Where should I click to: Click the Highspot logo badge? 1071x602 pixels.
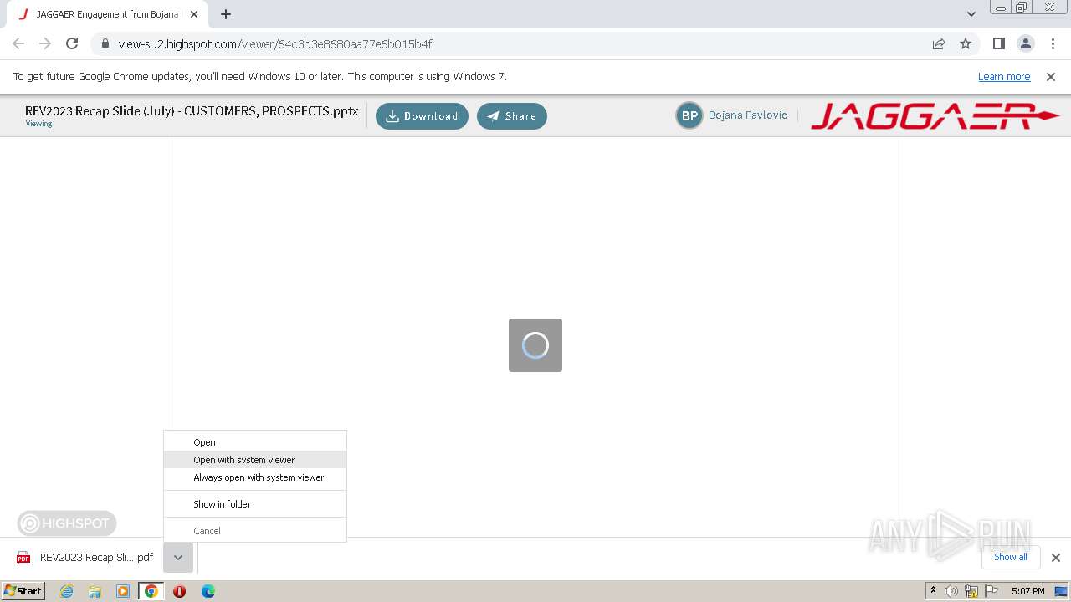[x=67, y=523]
